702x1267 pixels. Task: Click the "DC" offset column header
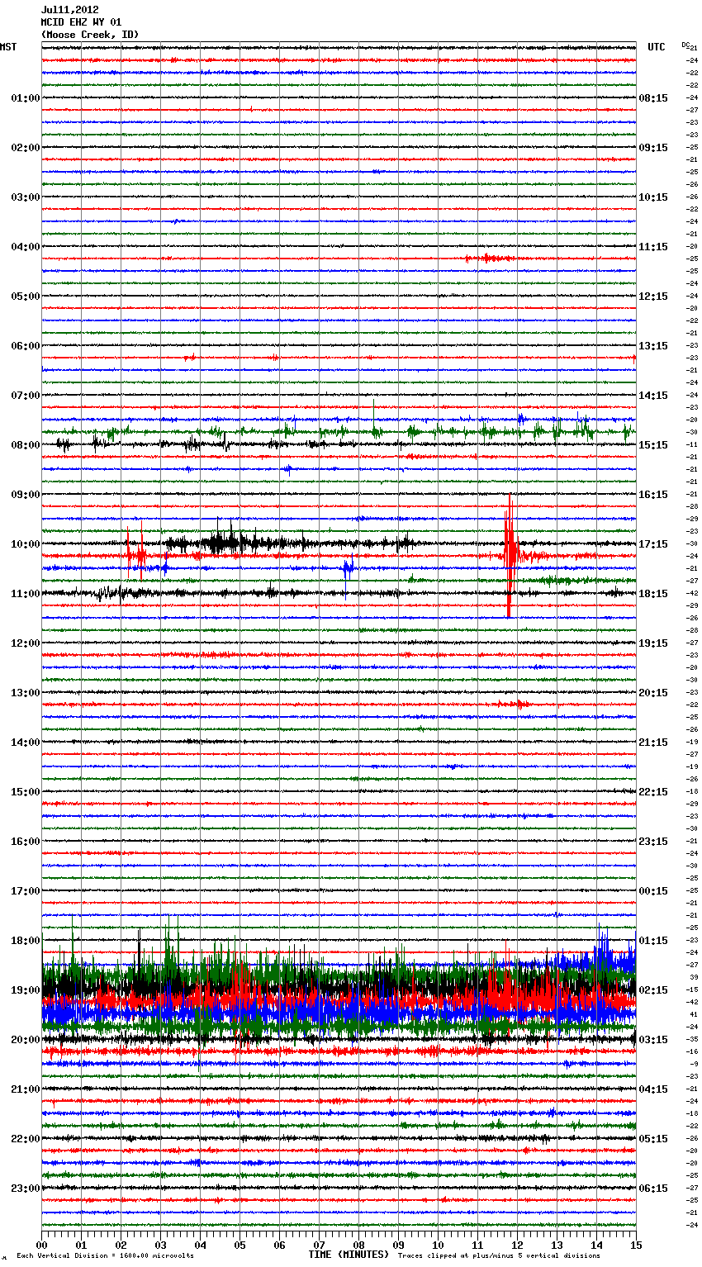coord(685,45)
